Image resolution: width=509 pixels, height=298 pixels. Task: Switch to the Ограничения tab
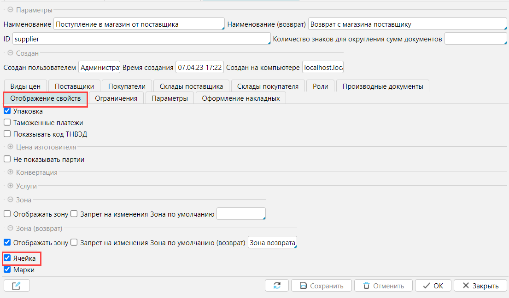(116, 98)
